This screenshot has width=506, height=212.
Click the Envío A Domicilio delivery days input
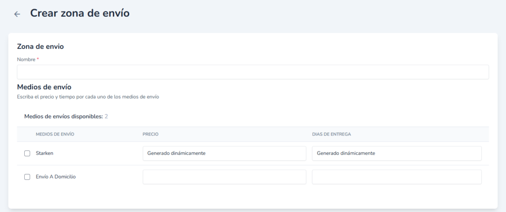[396, 177]
